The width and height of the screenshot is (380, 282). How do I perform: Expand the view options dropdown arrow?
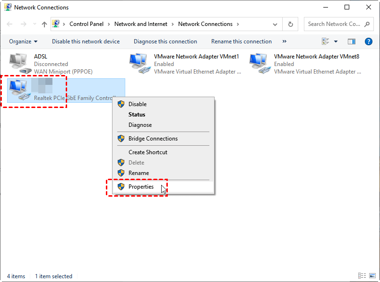pyautogui.click(x=336, y=41)
